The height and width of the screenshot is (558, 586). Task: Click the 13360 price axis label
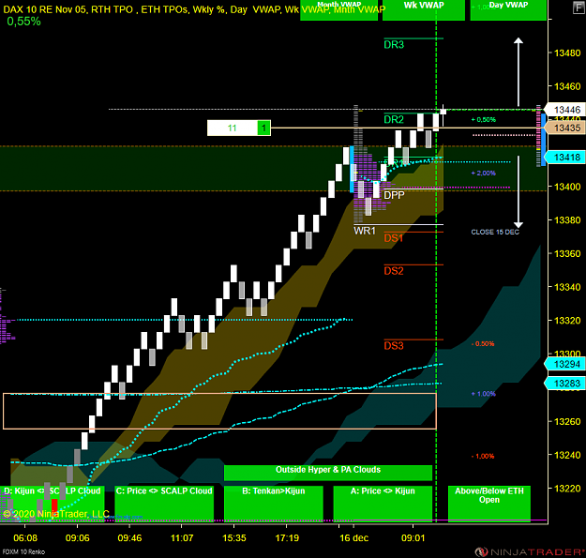pos(567,254)
